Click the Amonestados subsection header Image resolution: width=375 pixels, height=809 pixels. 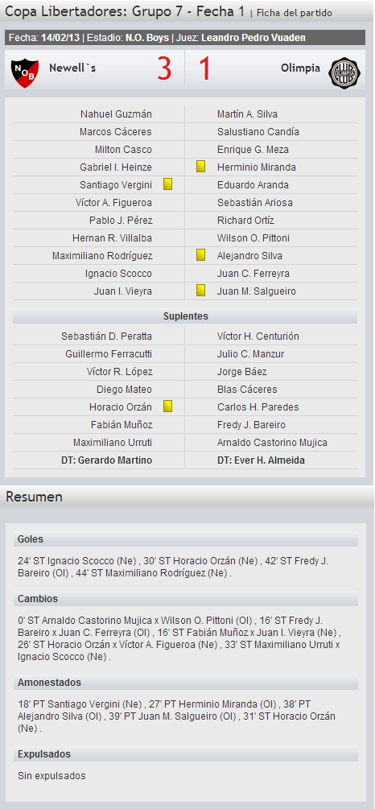[186, 683]
